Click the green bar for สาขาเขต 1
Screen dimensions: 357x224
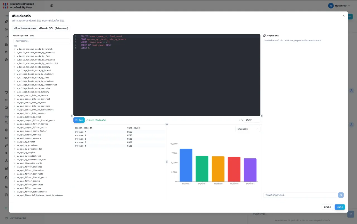[x=202, y=169]
